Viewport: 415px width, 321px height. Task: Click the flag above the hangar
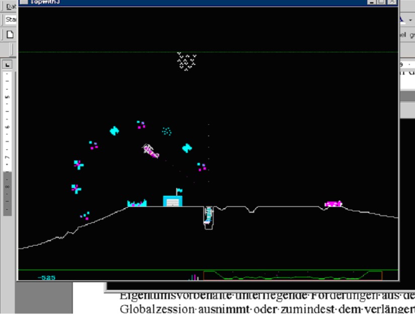click(179, 191)
